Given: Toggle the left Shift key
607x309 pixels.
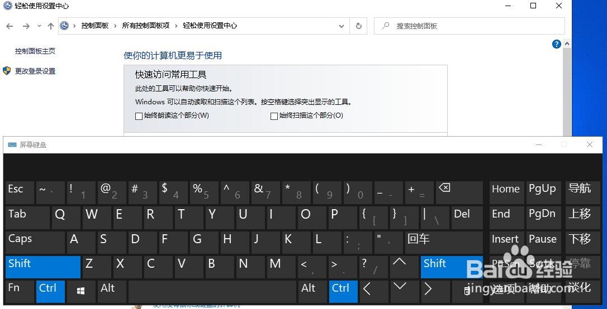Looking at the screenshot, I should tap(43, 267).
